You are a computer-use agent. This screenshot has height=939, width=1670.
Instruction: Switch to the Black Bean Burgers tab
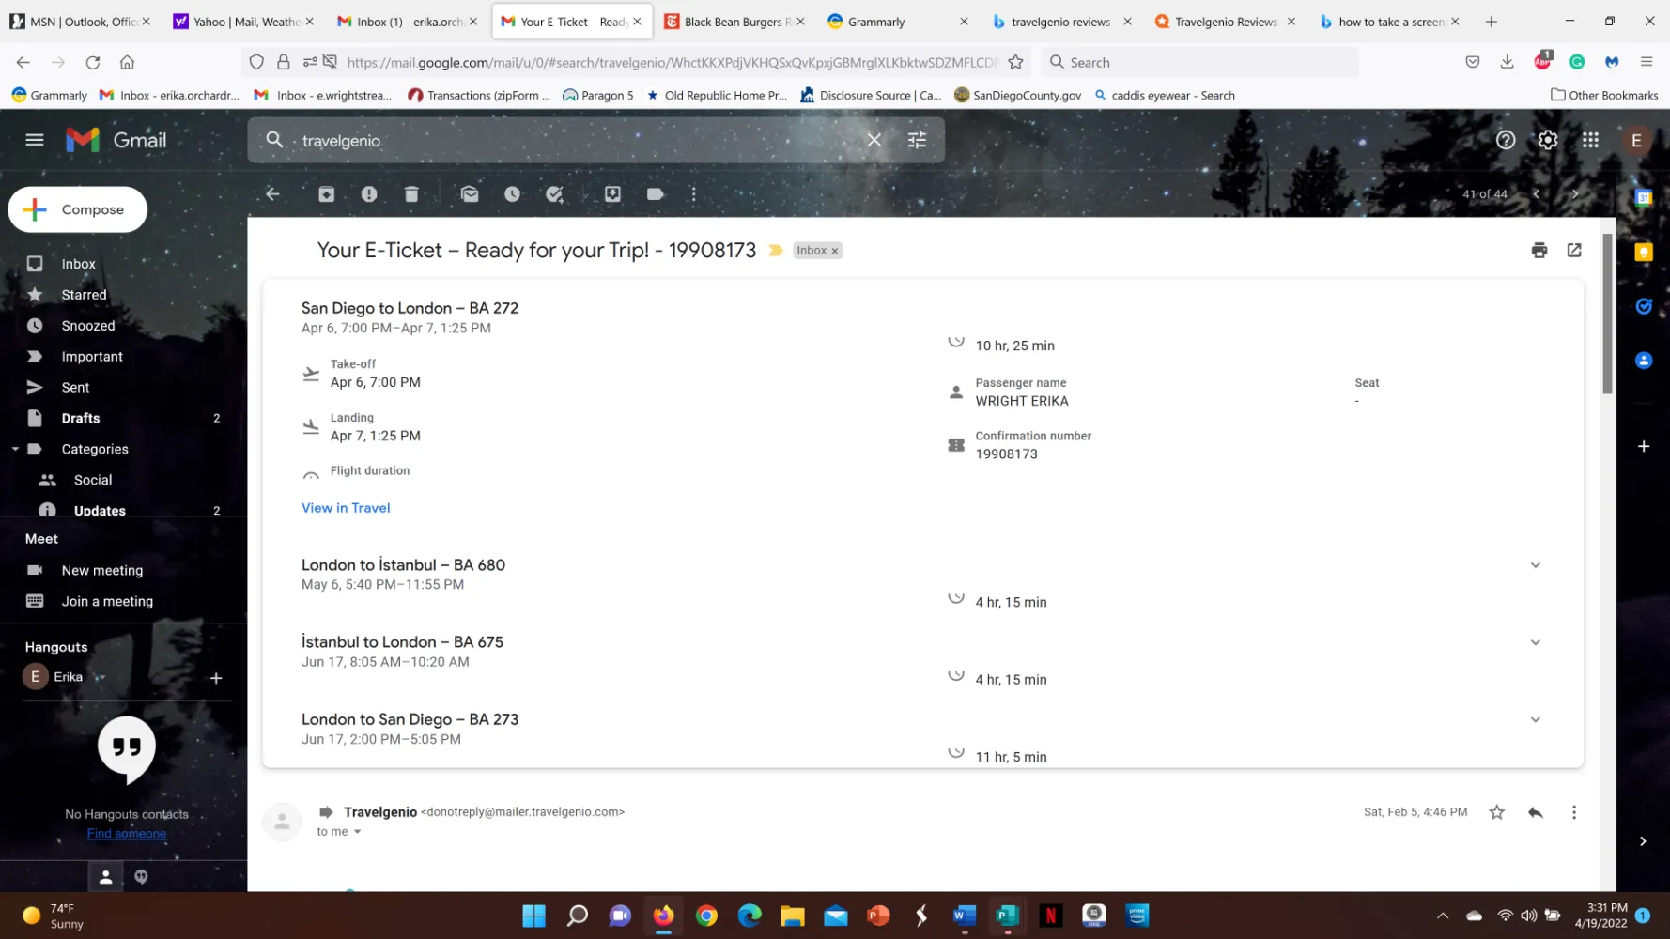pyautogui.click(x=734, y=22)
